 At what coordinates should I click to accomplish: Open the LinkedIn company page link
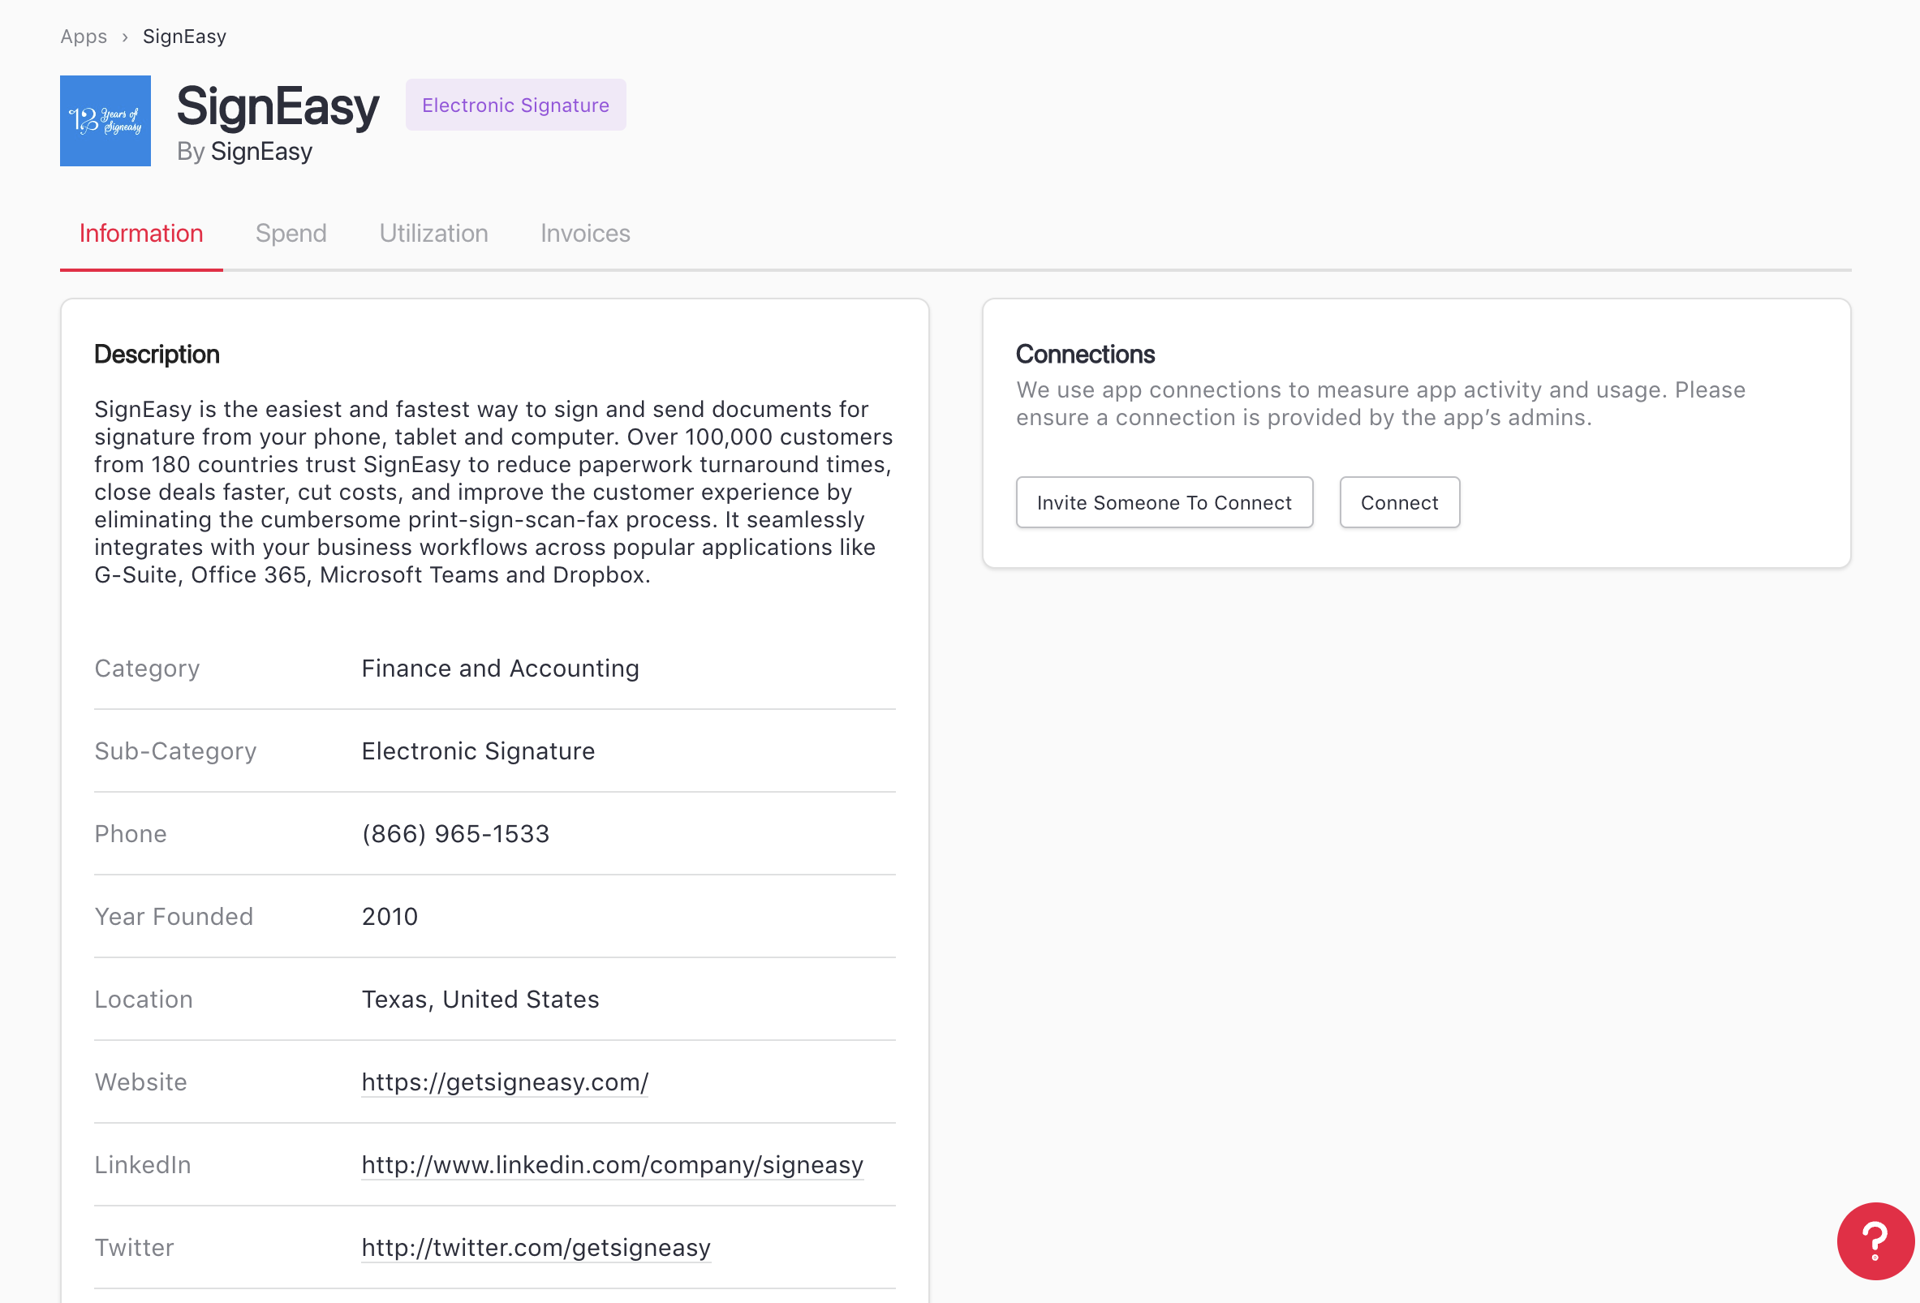click(x=612, y=1164)
